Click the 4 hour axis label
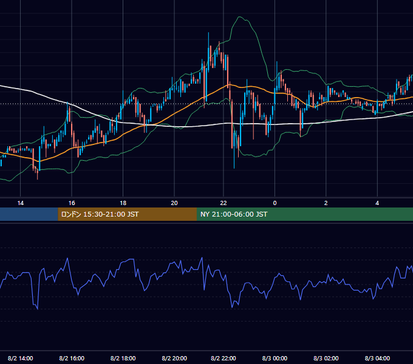413x364 pixels. click(377, 203)
